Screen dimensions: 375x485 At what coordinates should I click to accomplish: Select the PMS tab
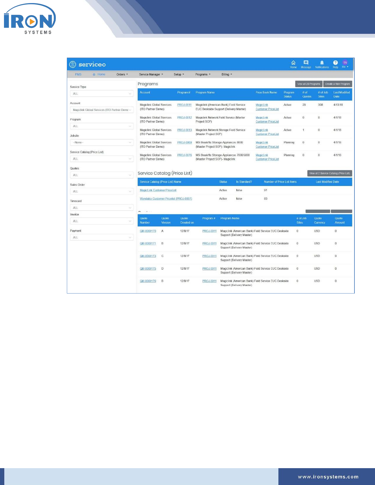point(78,74)
